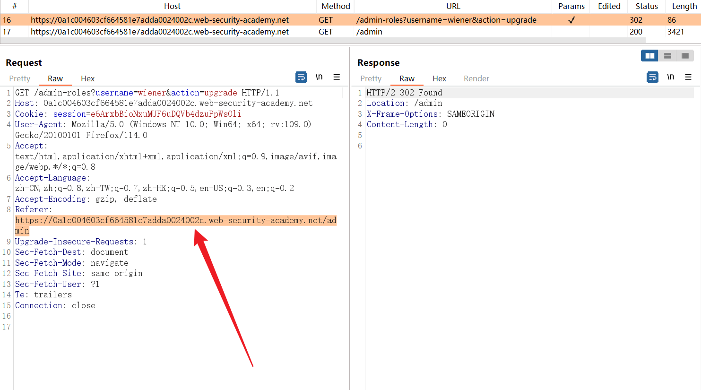Click status 302 in the history table

[636, 20]
